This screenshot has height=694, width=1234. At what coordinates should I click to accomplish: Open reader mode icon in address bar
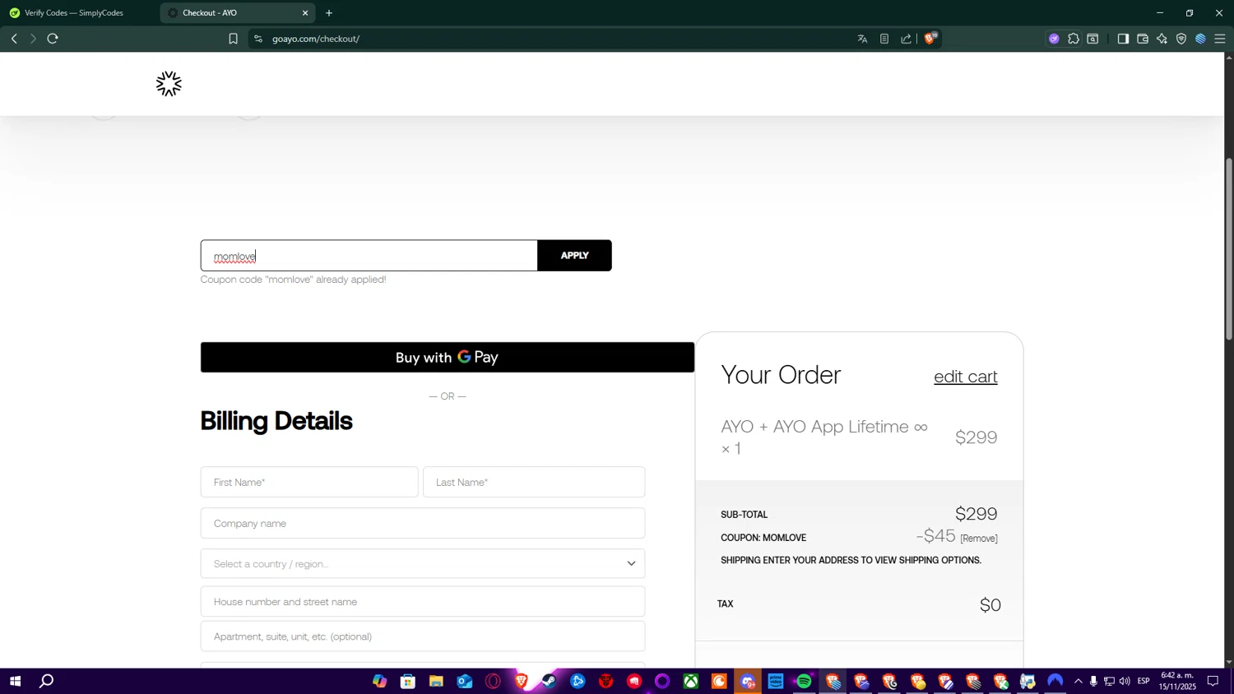coord(884,39)
